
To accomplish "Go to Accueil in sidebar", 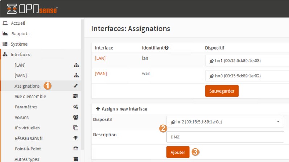I will 18,23.
